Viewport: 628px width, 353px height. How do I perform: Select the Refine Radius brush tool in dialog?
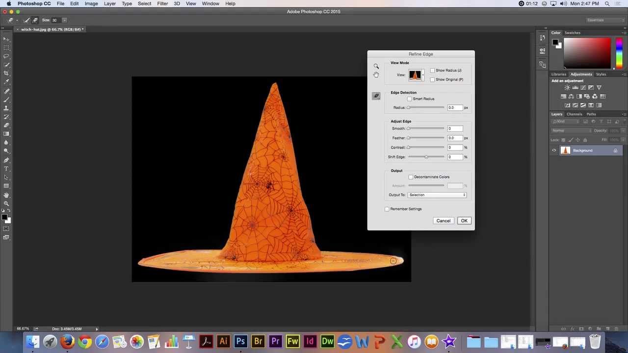tap(376, 96)
